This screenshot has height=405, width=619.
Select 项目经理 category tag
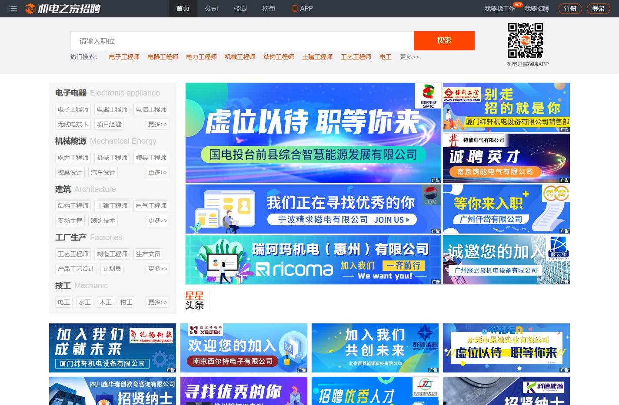coord(109,124)
